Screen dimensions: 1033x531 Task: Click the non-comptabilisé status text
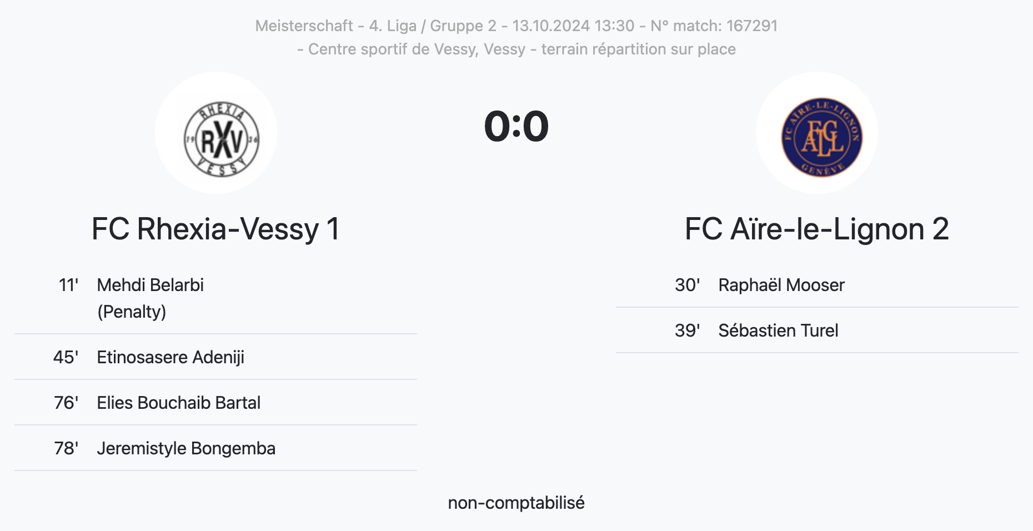click(516, 503)
